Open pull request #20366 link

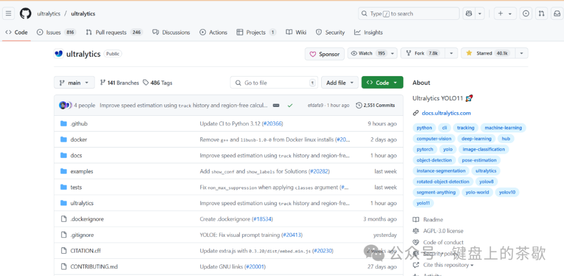click(x=272, y=124)
